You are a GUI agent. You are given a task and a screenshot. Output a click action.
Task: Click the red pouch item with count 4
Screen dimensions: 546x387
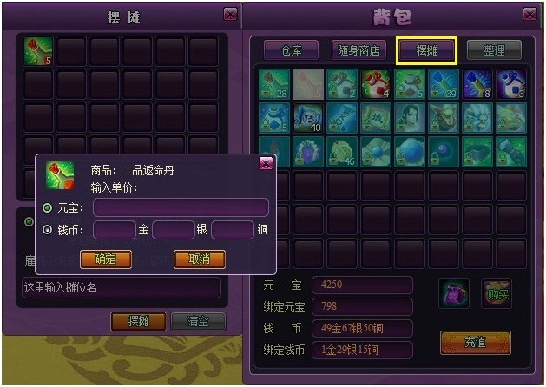[376, 84]
